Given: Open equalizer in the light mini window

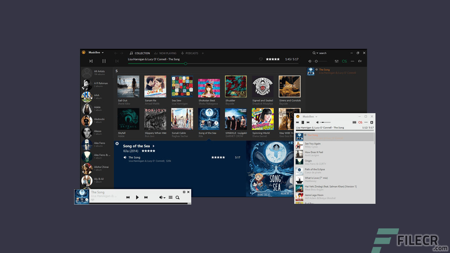Looking at the screenshot, I should coord(354,122).
